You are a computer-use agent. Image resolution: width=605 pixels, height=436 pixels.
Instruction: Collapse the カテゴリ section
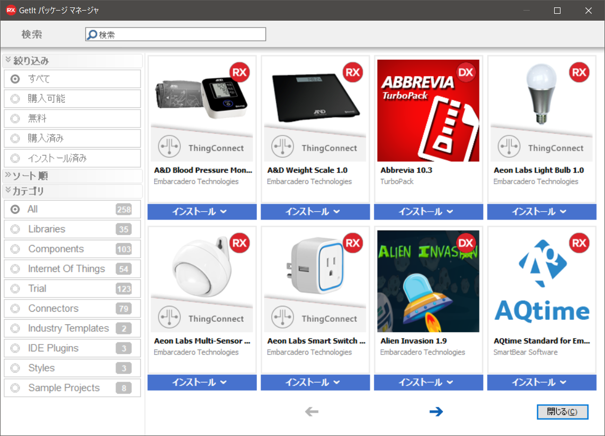tap(72, 191)
